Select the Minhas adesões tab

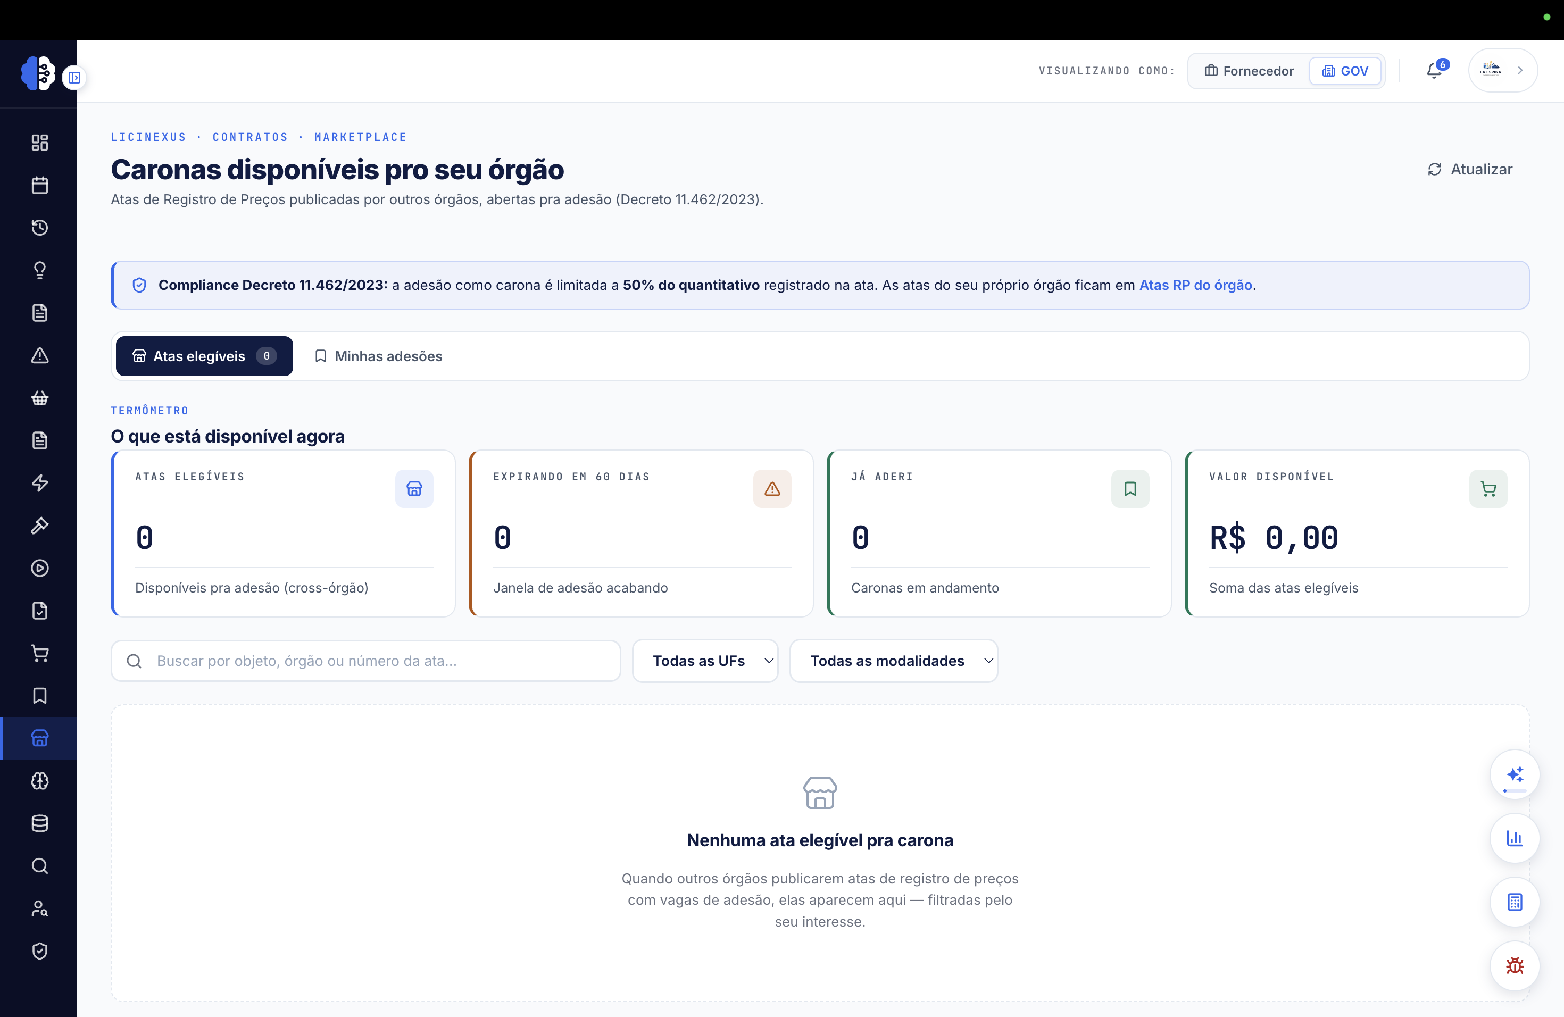coord(379,356)
